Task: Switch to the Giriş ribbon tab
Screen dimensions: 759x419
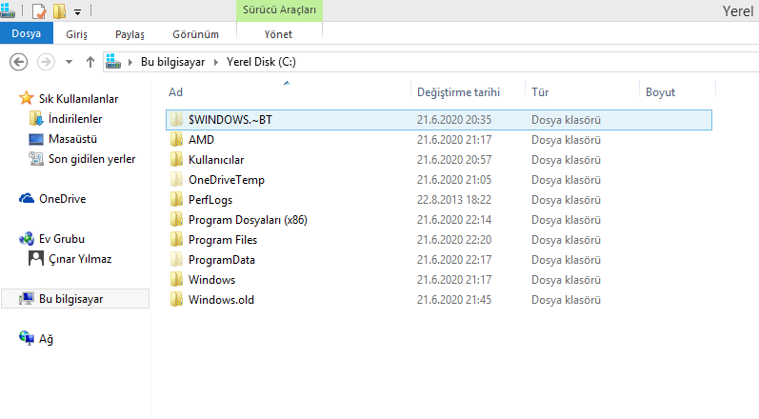Action: tap(76, 34)
